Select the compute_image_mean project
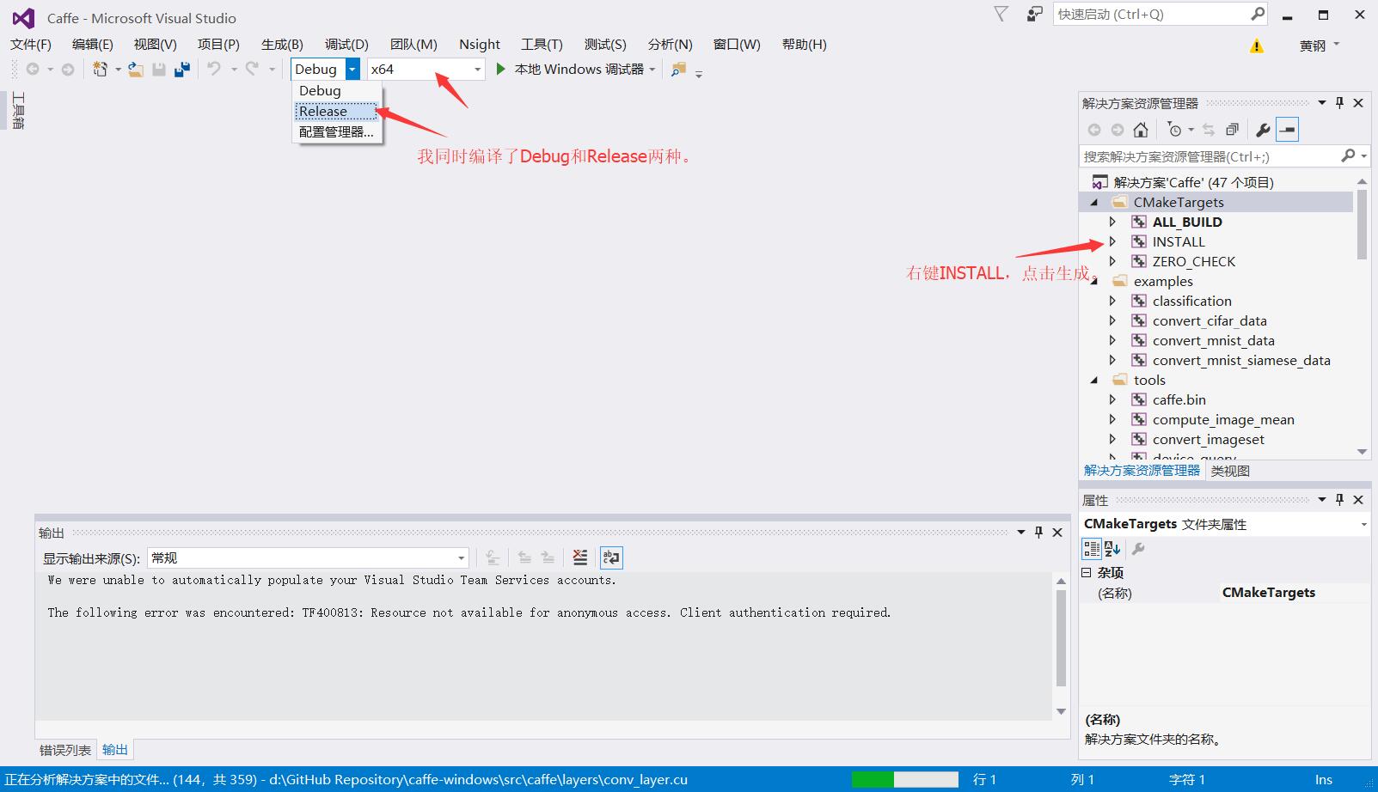The width and height of the screenshot is (1378, 792). [x=1223, y=419]
